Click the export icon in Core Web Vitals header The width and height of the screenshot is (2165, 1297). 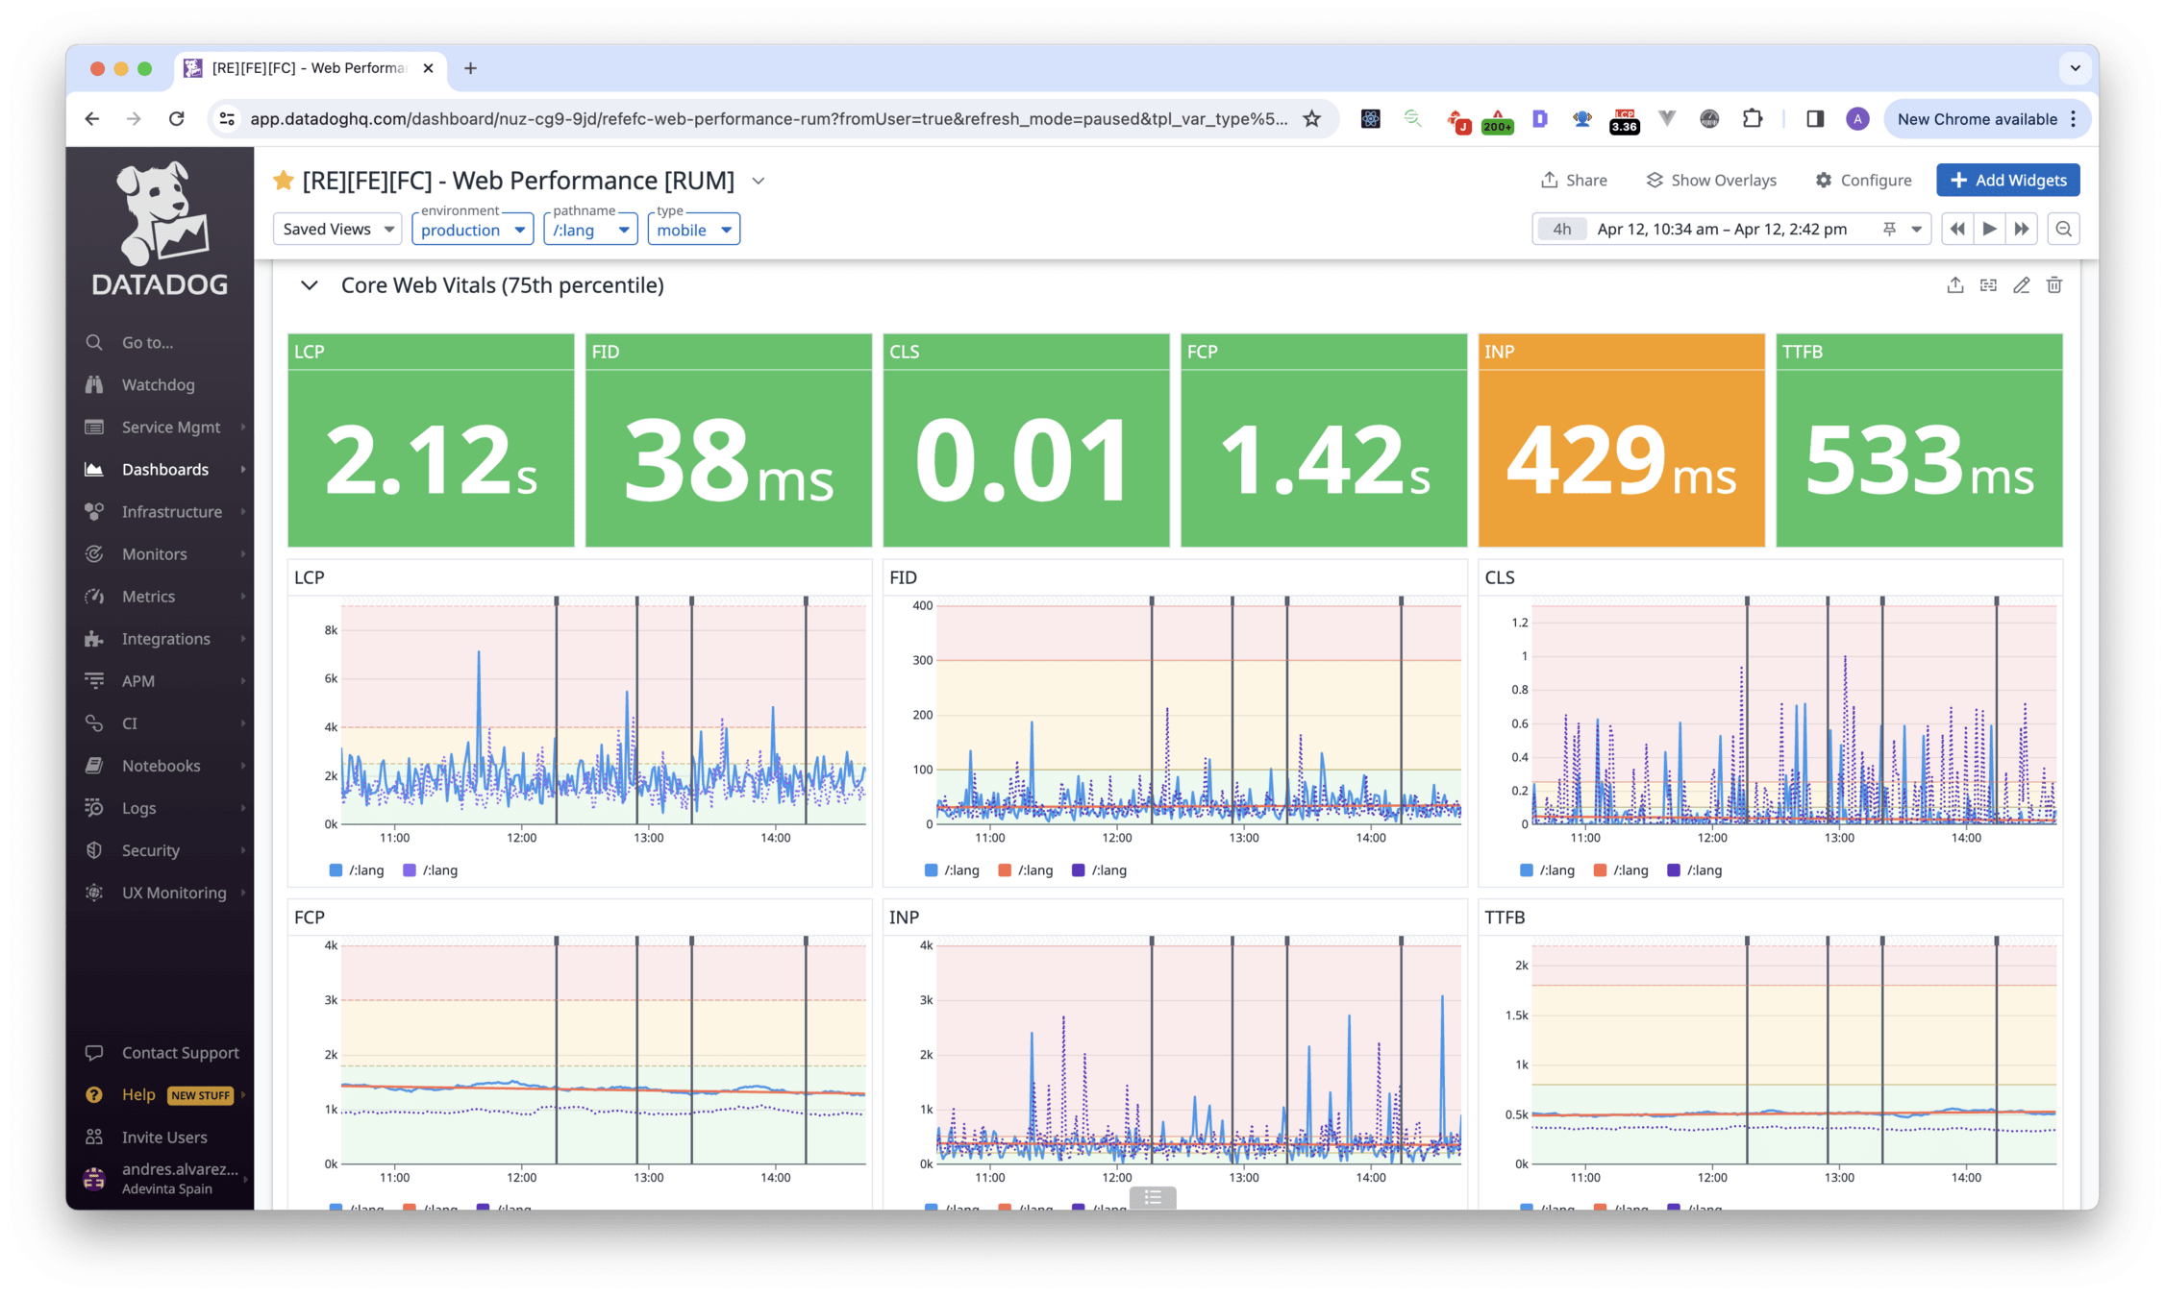[x=1954, y=285]
